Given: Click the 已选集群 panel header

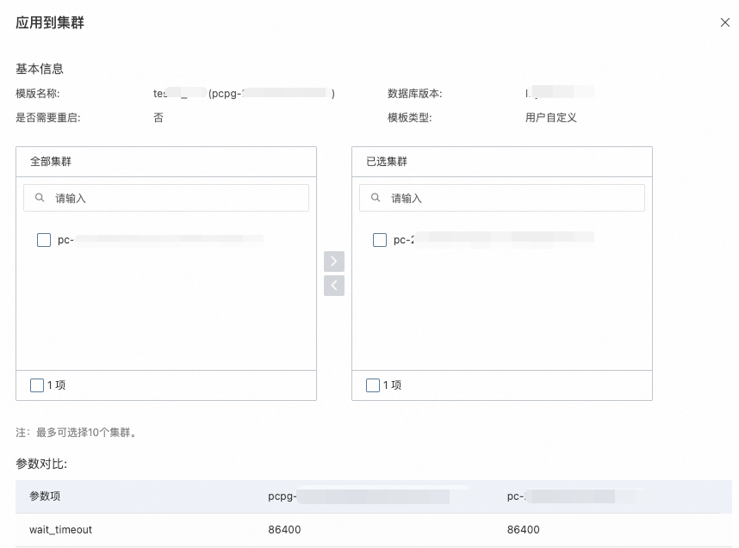Looking at the screenshot, I should point(502,162).
